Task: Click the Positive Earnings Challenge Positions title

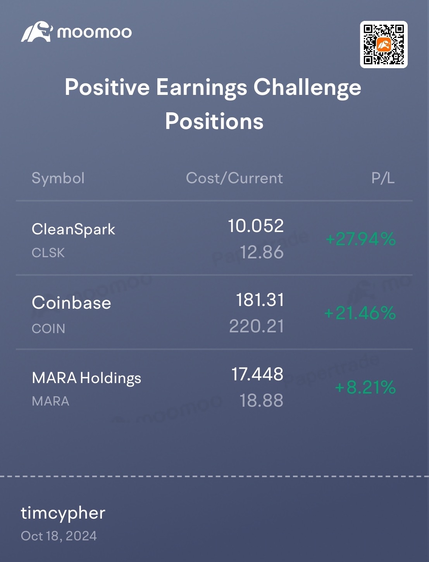Action: click(214, 104)
